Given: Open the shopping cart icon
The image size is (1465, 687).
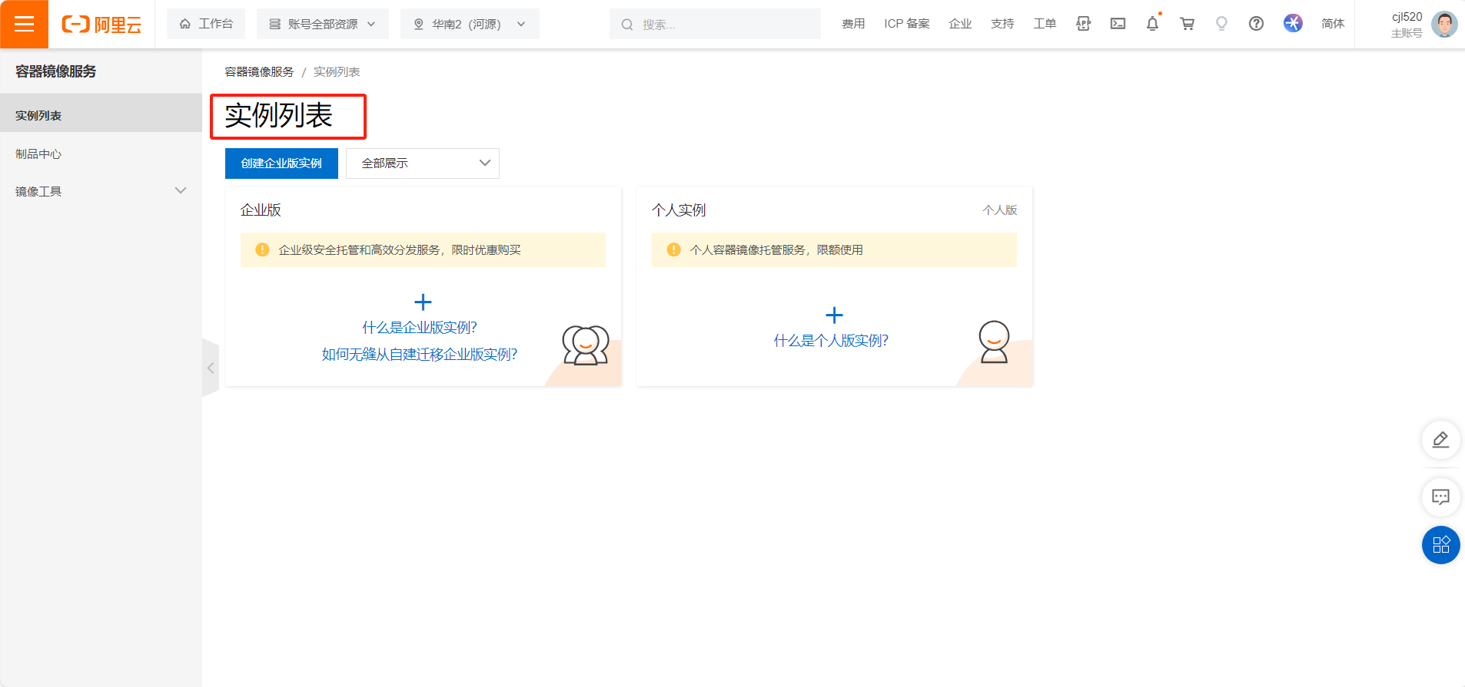Looking at the screenshot, I should click(x=1187, y=24).
